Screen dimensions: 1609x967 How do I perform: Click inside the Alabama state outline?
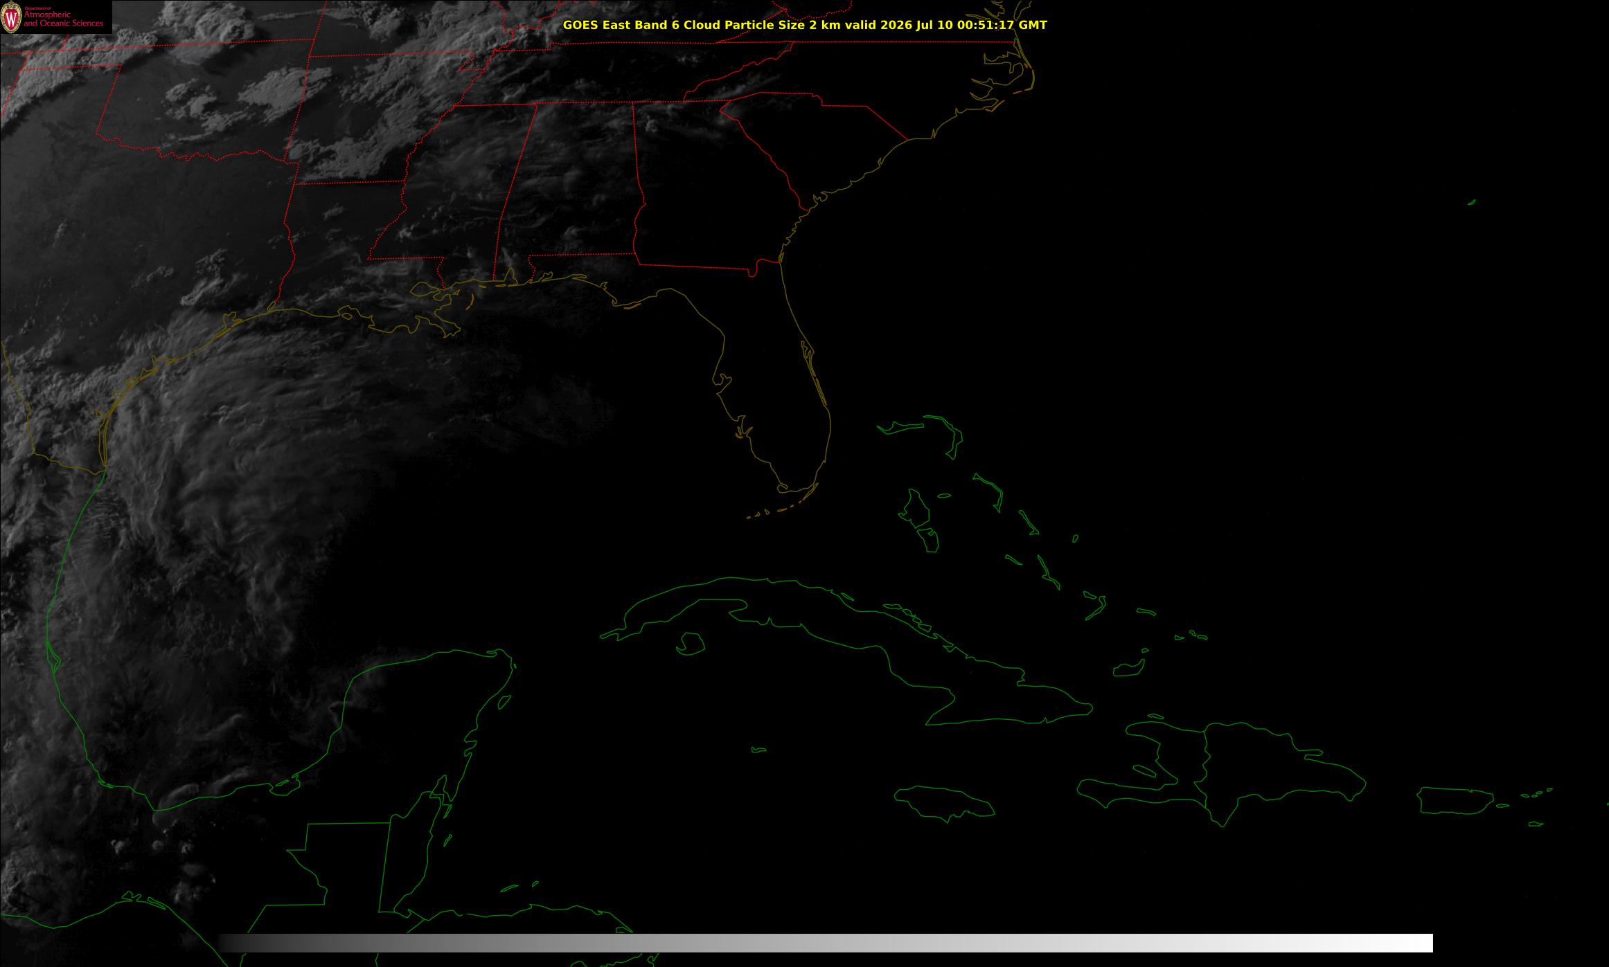[x=568, y=194]
